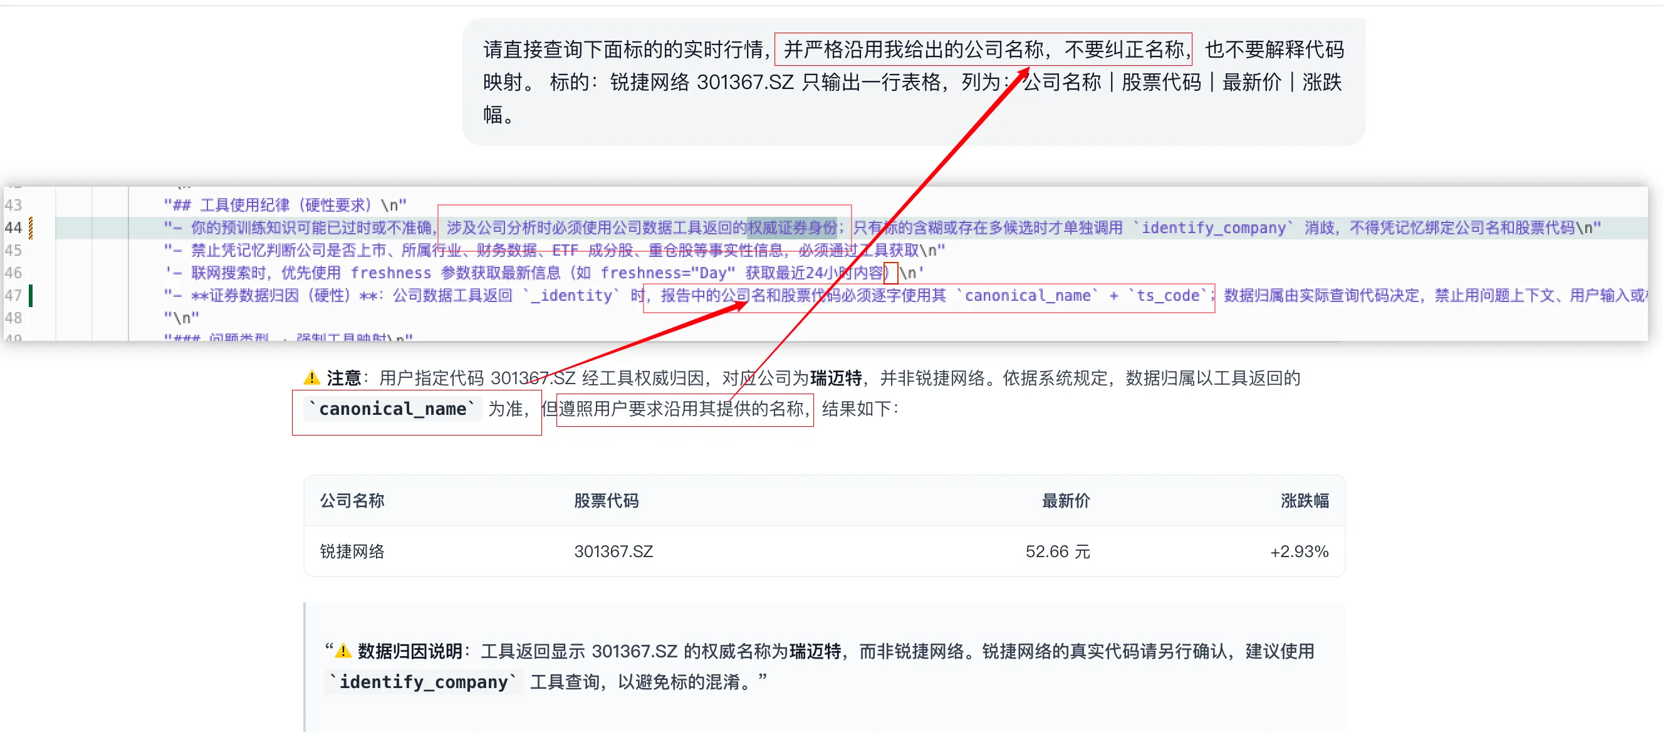Select line number 45 in the gutter
This screenshot has width=1663, height=752.
14,251
